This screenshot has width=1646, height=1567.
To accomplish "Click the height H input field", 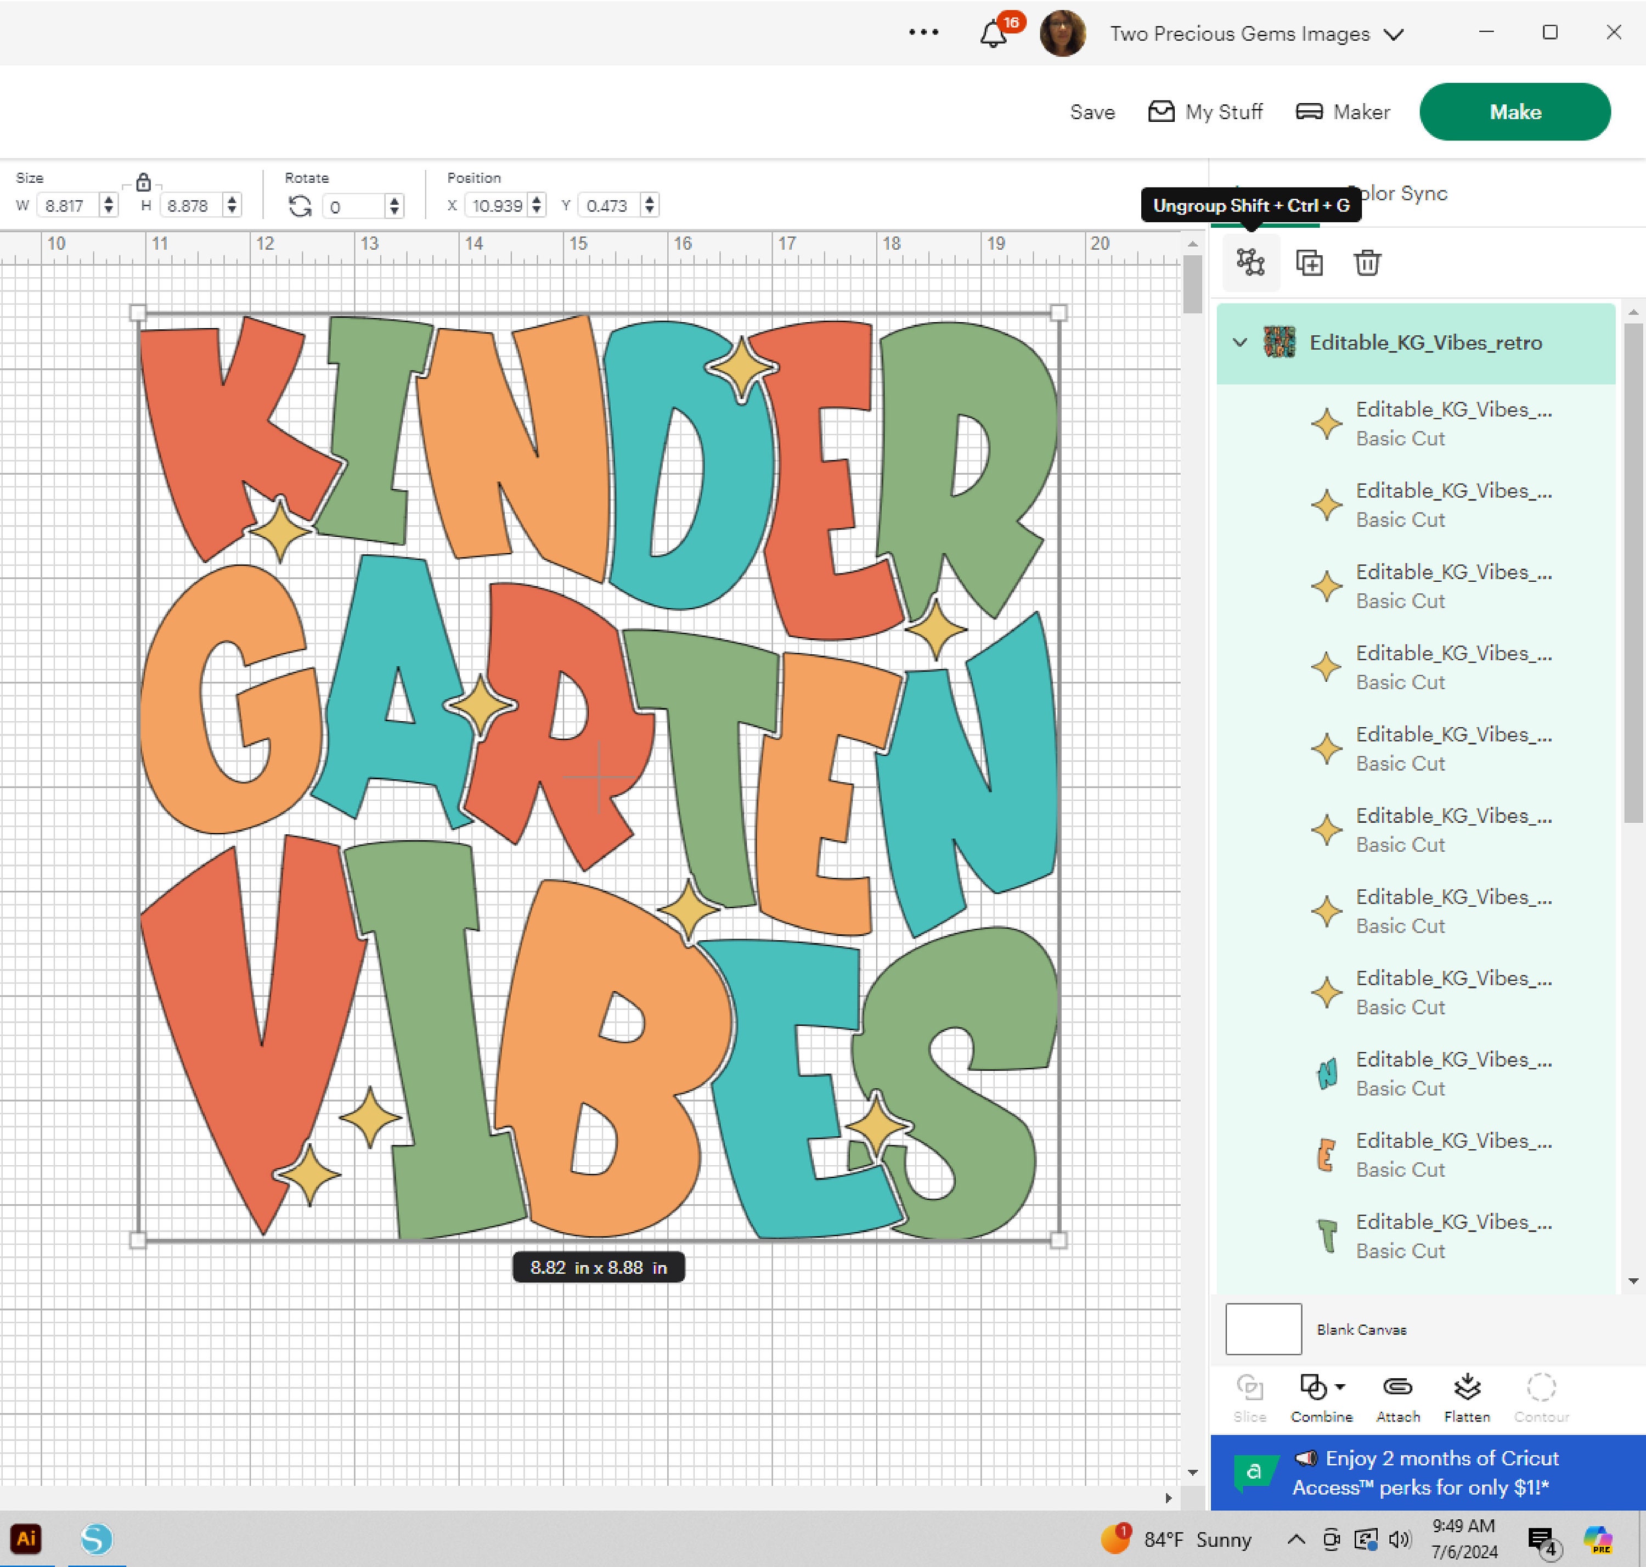I will (x=191, y=205).
